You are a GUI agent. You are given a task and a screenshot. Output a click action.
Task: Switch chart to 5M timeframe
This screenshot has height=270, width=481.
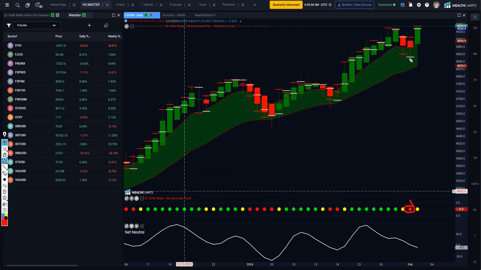click(x=475, y=54)
